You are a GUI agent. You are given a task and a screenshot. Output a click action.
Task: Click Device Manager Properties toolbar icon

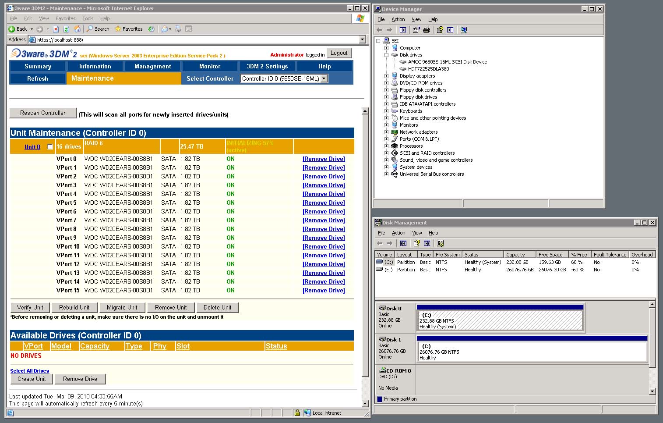click(416, 30)
